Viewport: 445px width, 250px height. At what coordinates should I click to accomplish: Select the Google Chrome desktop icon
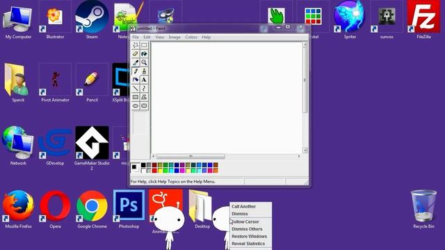[92, 209]
